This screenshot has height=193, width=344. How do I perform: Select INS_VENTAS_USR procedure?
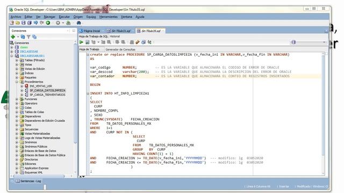tap(41, 86)
